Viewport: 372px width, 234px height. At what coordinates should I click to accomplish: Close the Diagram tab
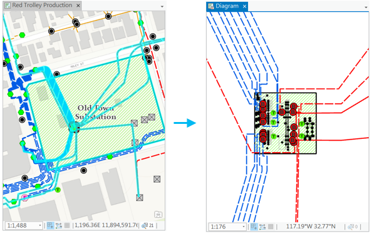[244, 6]
